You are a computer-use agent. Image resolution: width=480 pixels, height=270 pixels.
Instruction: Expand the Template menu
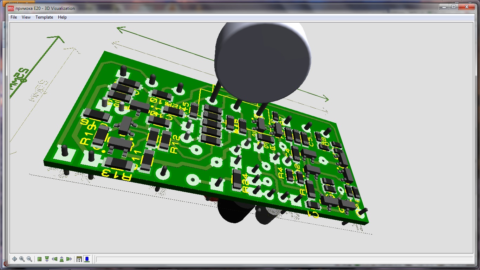pyautogui.click(x=44, y=17)
